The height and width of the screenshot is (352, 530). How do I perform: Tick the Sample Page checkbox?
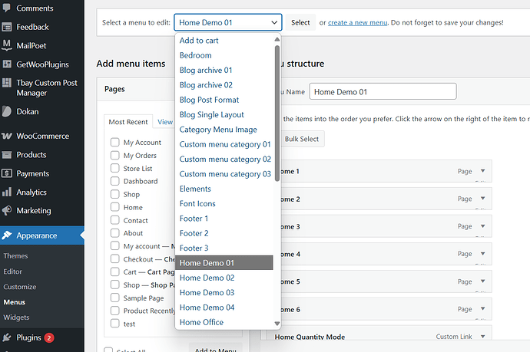(115, 298)
